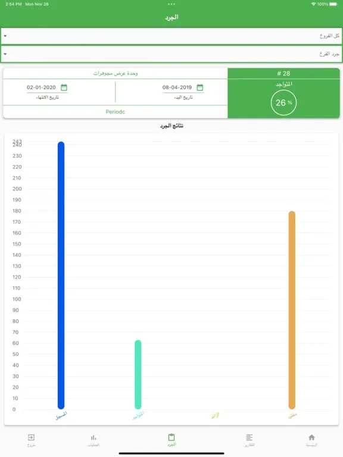Tap the 'المسجل' axis label
This screenshot has height=457, width=343.
click(x=61, y=416)
